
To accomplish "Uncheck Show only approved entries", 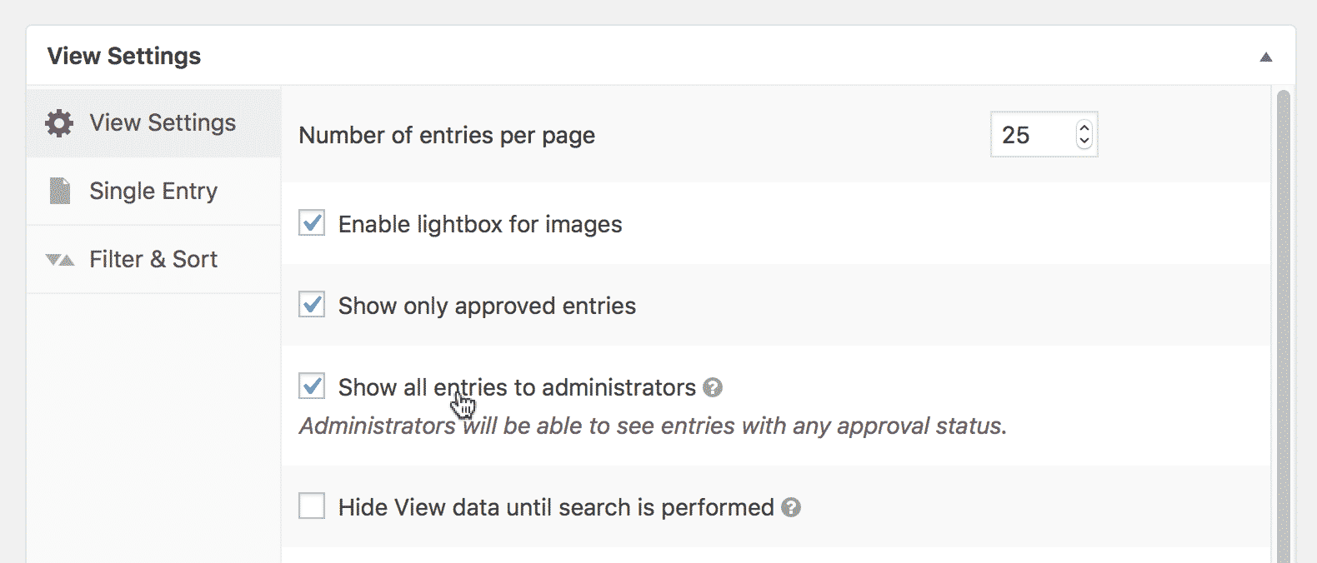I will click(x=312, y=305).
